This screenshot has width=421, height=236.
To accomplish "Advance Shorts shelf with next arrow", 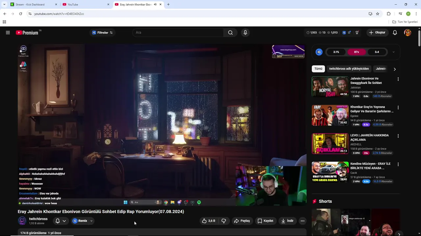I will [399, 234].
